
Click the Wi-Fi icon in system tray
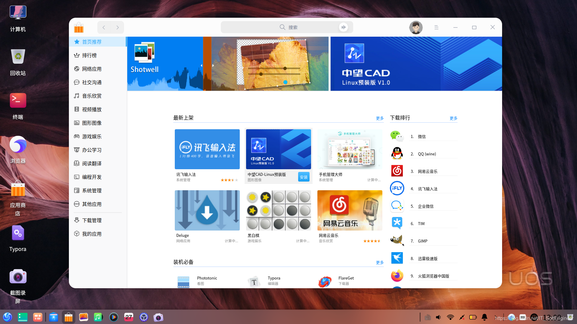450,317
